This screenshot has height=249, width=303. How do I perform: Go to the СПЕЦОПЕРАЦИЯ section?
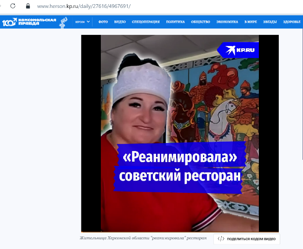145,22
